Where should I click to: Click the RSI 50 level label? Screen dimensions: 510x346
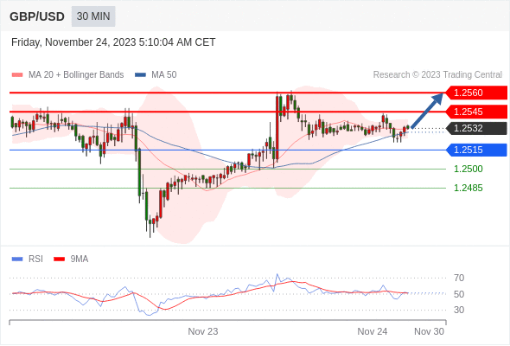[x=459, y=294]
